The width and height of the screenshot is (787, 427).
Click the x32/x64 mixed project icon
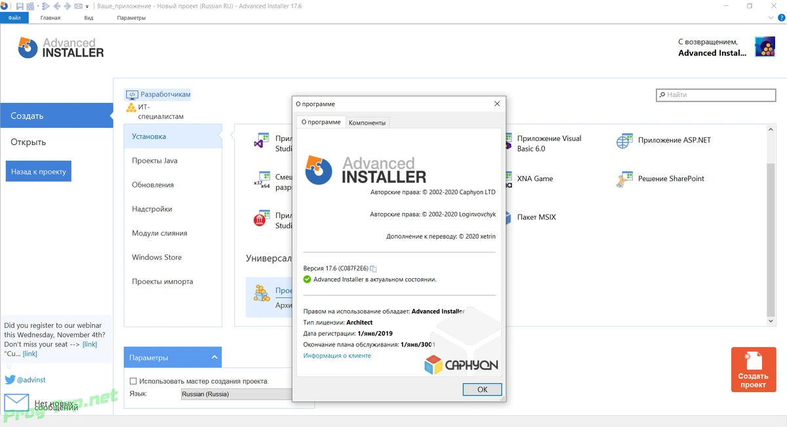click(262, 180)
